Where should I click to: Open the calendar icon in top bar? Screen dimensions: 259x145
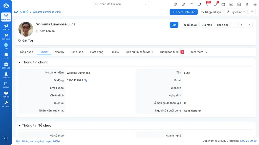[x=223, y=4]
